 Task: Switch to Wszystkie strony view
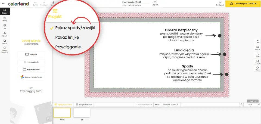tap(84, 104)
